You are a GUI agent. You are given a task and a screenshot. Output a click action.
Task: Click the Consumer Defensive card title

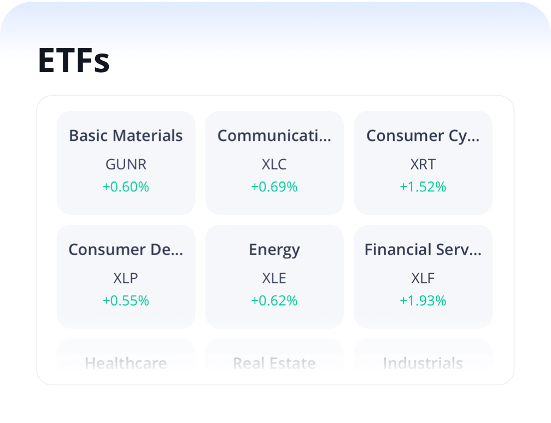[126, 250]
